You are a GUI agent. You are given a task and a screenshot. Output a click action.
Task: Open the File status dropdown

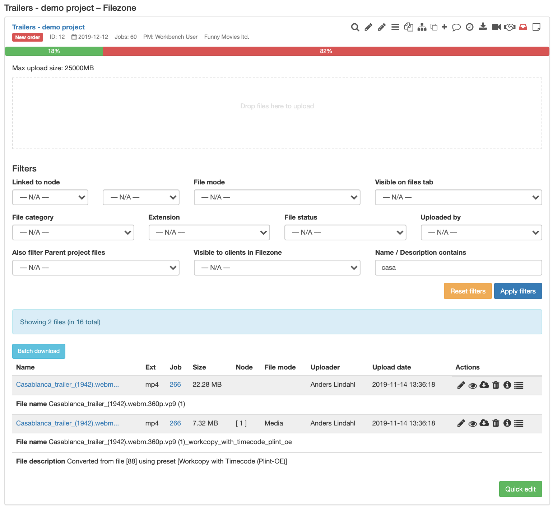pos(345,232)
